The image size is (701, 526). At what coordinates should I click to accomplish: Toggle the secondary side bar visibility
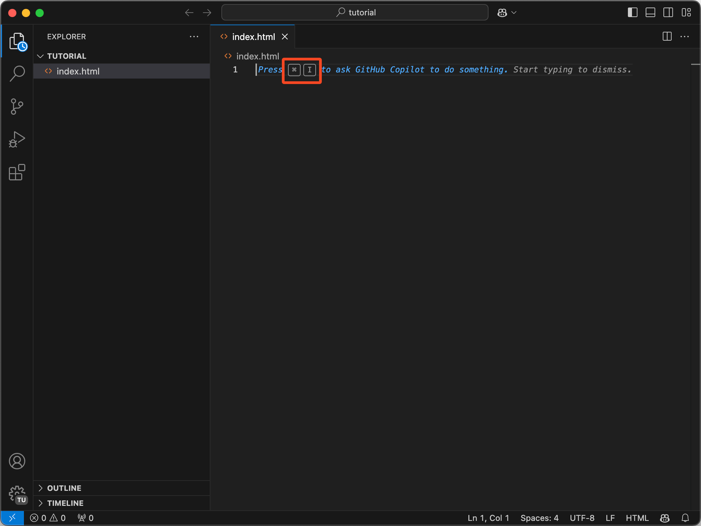(668, 13)
